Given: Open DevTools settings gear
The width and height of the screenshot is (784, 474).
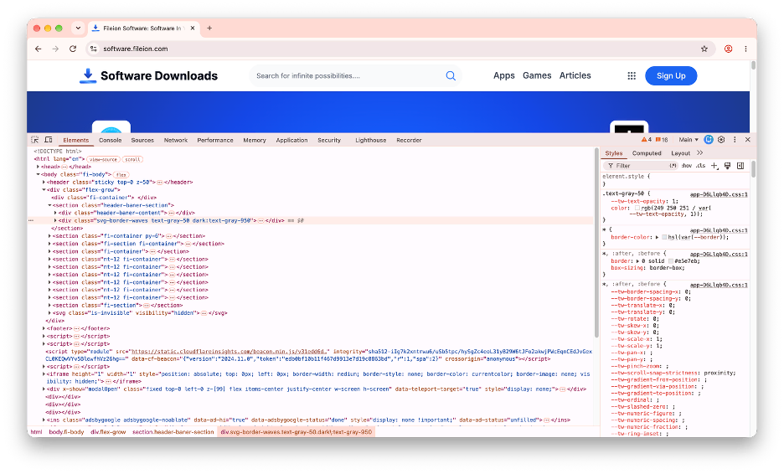Looking at the screenshot, I should pos(721,140).
